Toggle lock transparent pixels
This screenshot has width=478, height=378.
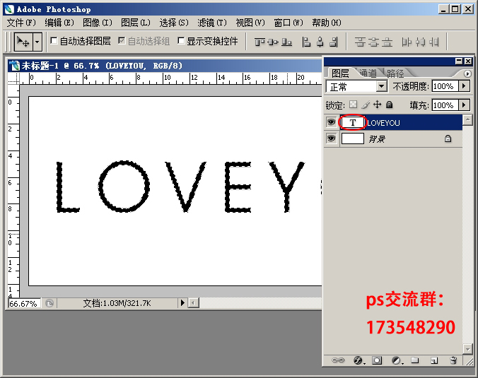(x=353, y=105)
